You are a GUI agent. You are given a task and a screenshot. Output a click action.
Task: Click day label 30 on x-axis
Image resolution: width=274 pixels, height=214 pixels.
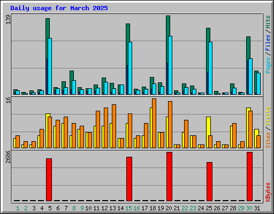(x=249, y=208)
